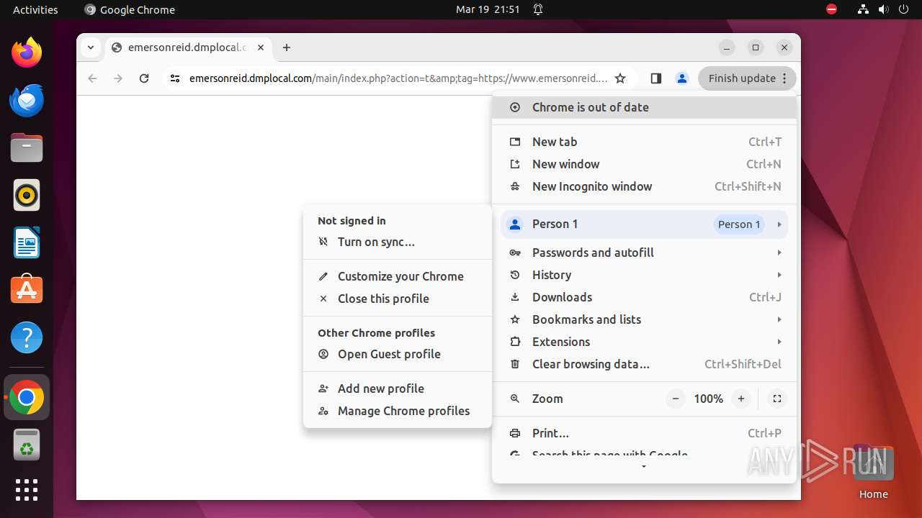Open Ubuntu Software from the dock

coord(27,290)
